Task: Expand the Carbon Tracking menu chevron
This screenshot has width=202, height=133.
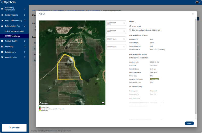Action: tap(25, 15)
